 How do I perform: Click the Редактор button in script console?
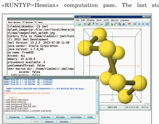point(14,117)
